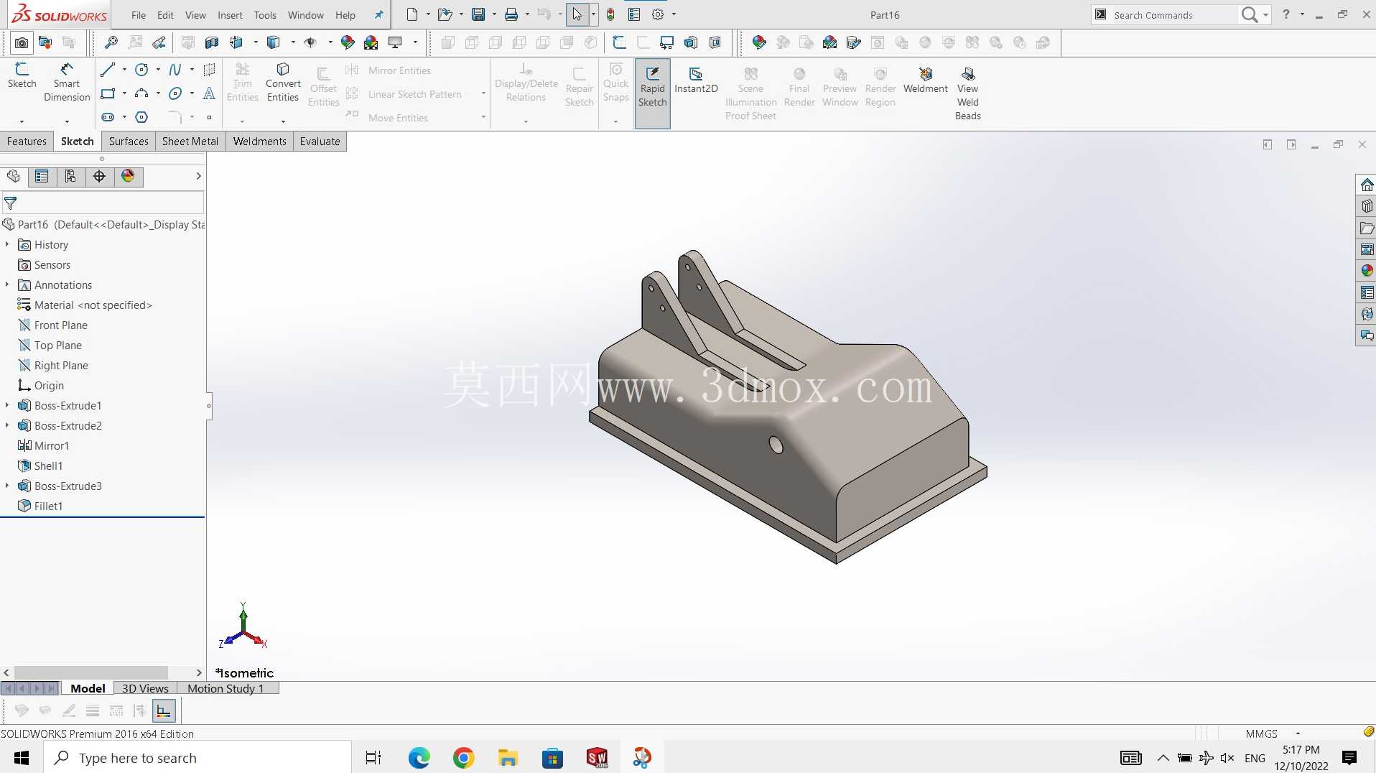Select the Ellipse sketch tool

coord(175,93)
